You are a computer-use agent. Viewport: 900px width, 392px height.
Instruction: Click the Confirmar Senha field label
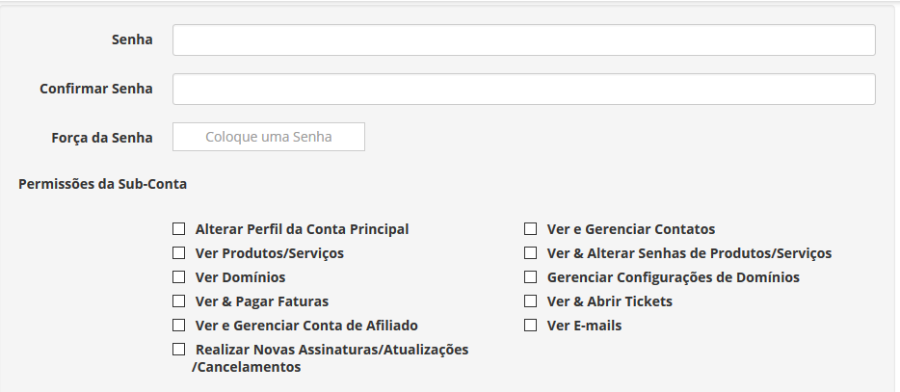(96, 89)
